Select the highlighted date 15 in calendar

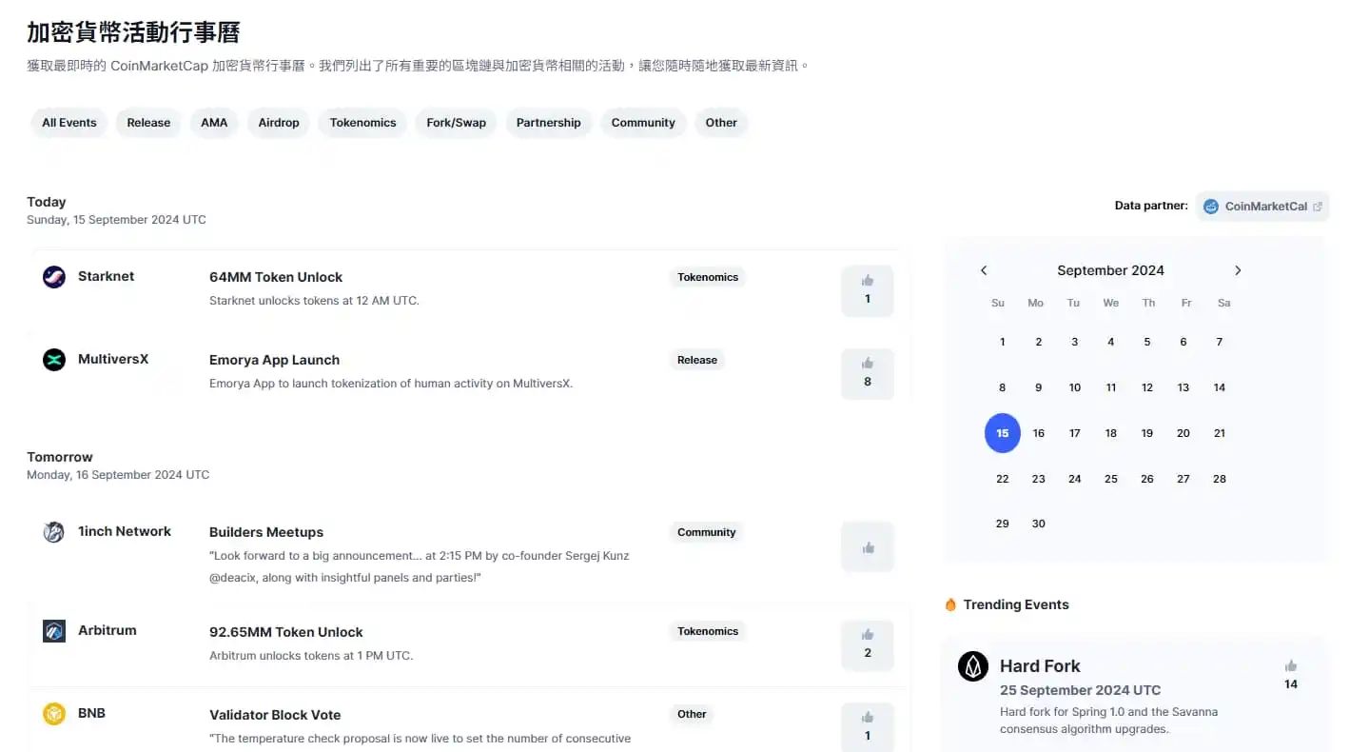(x=1003, y=433)
